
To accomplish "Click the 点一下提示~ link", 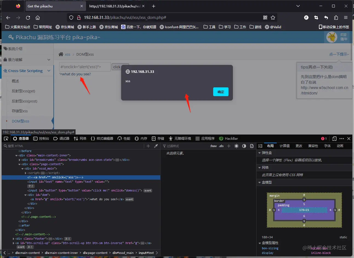I will tap(339, 54).
